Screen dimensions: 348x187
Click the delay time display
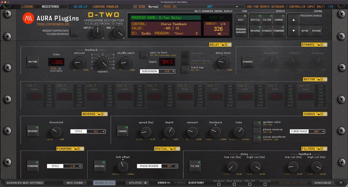pyautogui.click(x=56, y=62)
